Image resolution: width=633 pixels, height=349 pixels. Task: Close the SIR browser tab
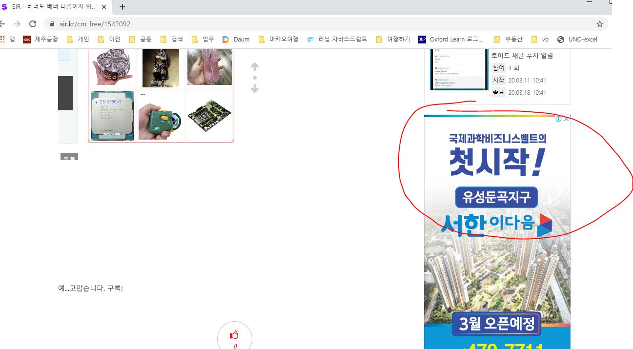104,7
